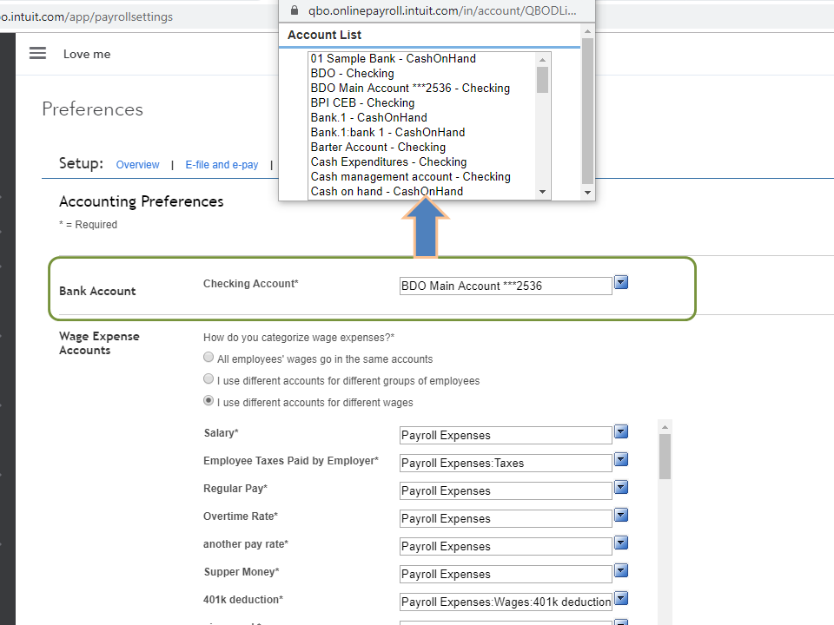The height and width of the screenshot is (625, 834).
Task: Open the another pay rate dropdown arrow
Action: tap(620, 543)
